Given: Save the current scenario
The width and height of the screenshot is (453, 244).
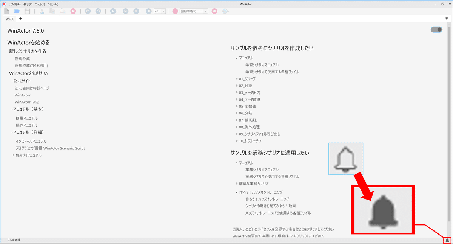Looking at the screenshot, I should 27,11.
